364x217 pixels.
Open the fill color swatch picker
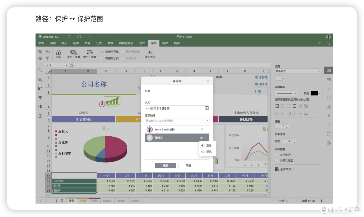click(280, 79)
